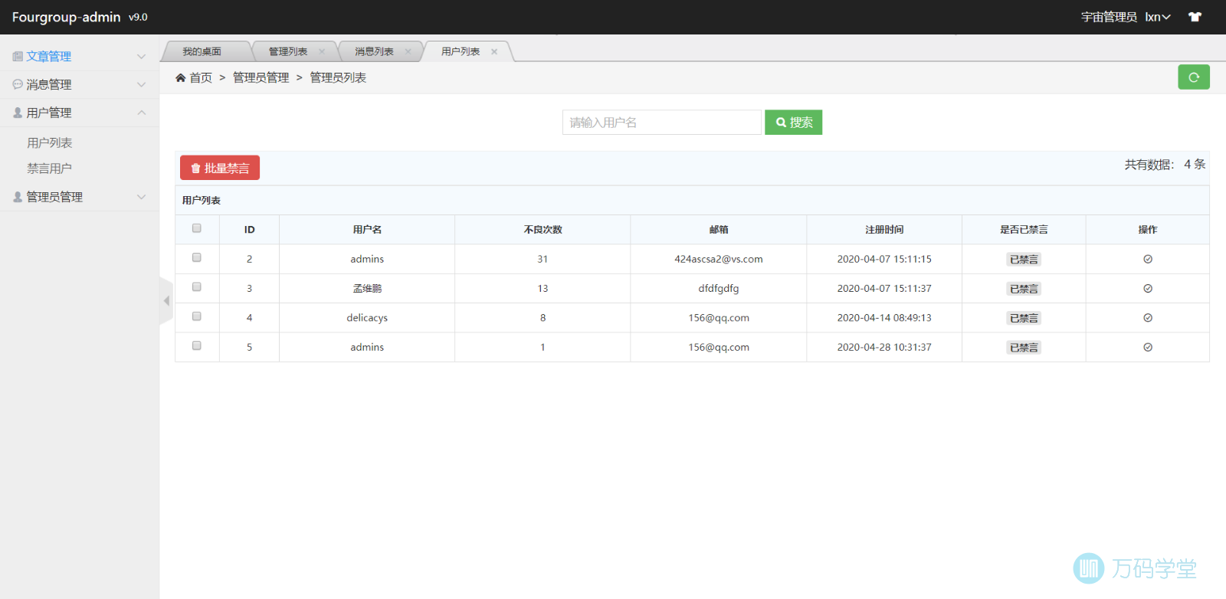The width and height of the screenshot is (1226, 599).
Task: Click the 消息管理 chat bubble icon
Action: (18, 84)
